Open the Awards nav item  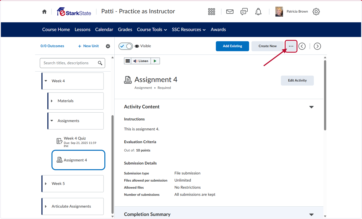[218, 30]
